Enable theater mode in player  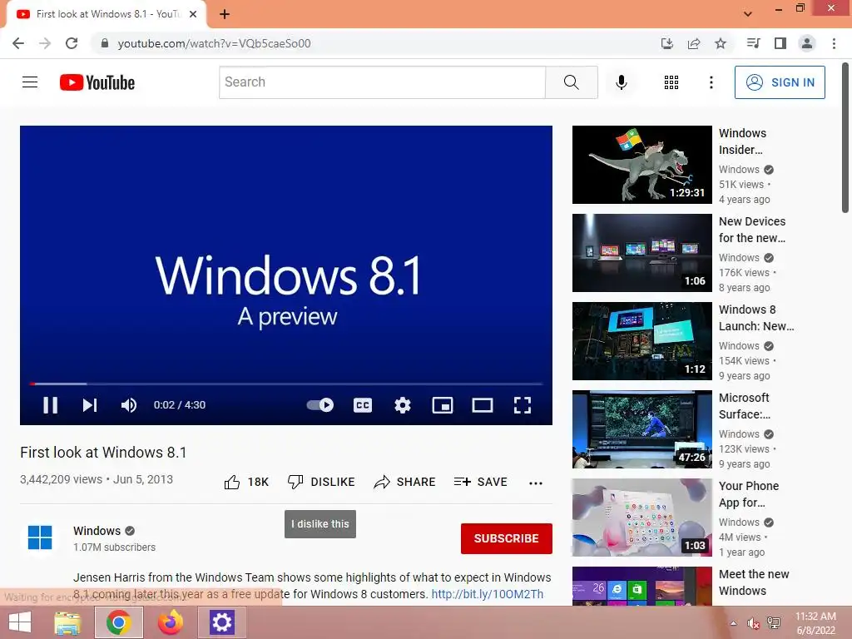pyautogui.click(x=483, y=405)
